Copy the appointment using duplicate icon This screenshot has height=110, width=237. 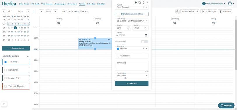point(140,2)
